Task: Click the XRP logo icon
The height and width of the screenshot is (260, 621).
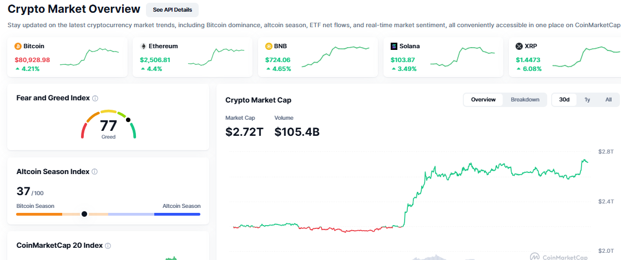Action: click(x=519, y=47)
